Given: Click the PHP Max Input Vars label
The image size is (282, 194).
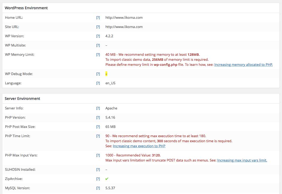Looking at the screenshot, I should [x=21, y=155].
